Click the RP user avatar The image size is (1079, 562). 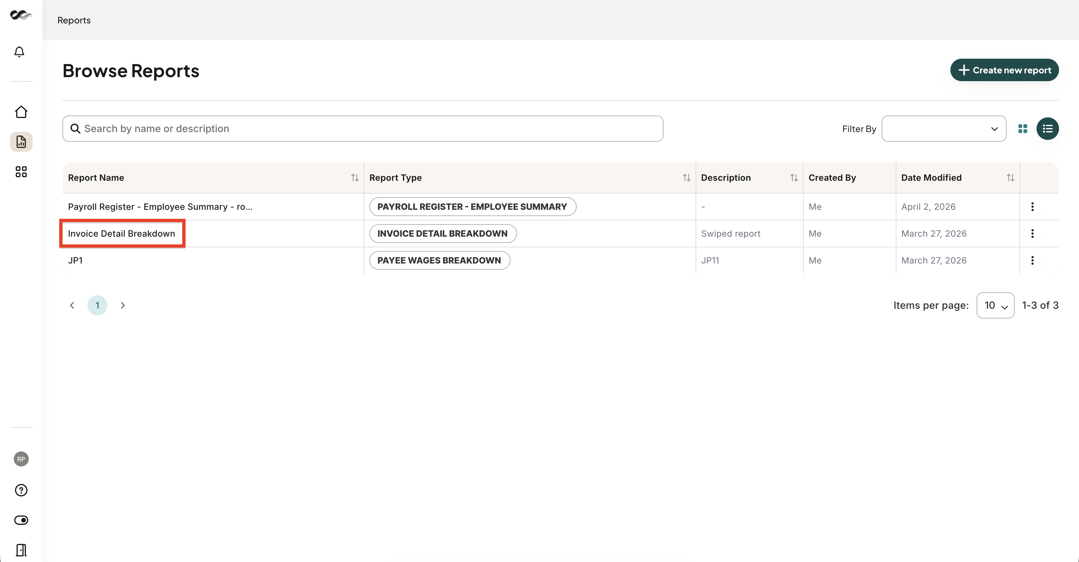[21, 459]
